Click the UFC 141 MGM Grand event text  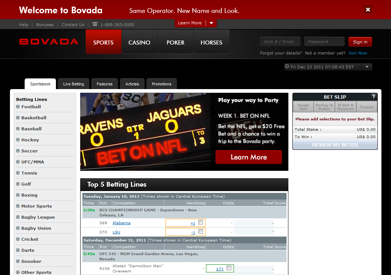(149, 256)
